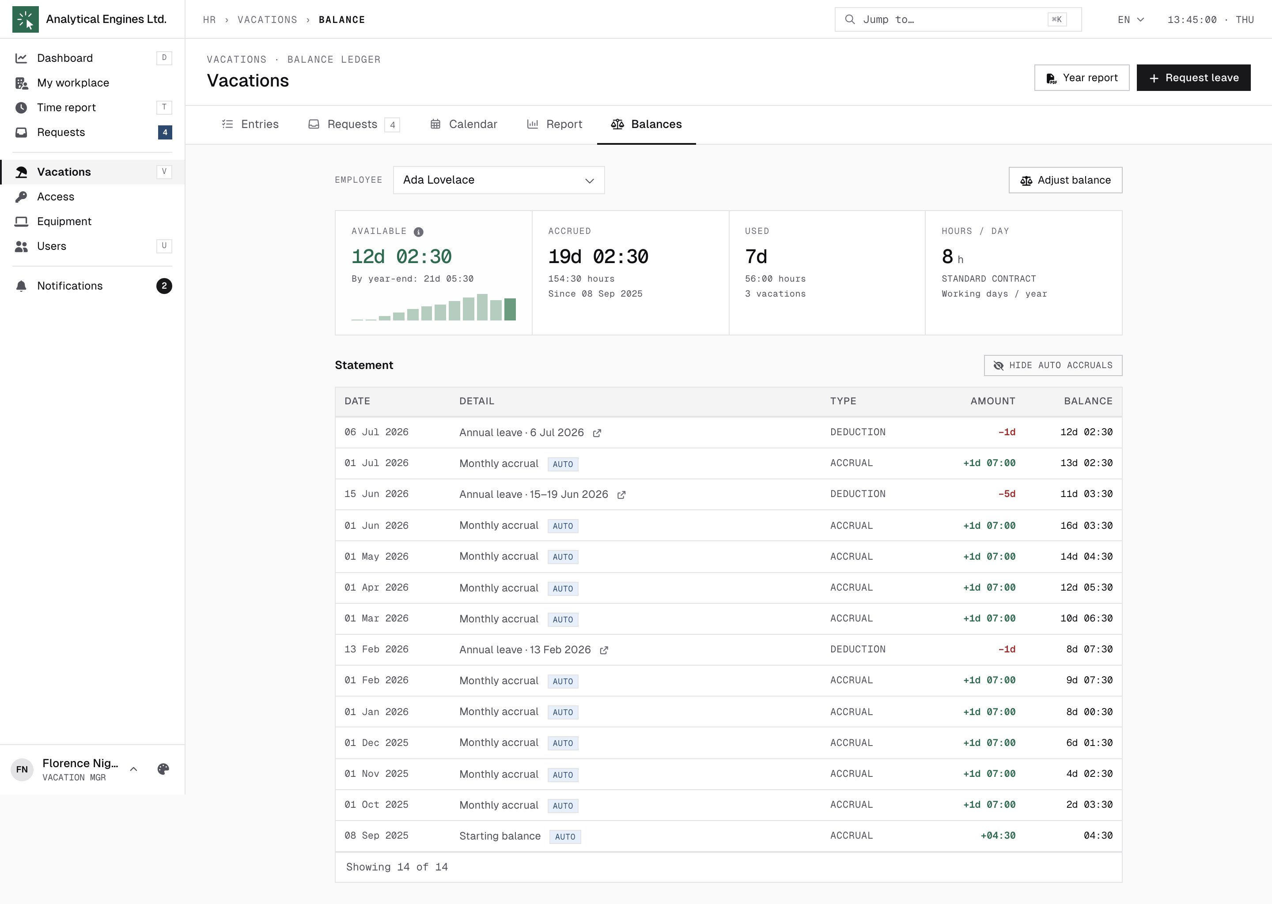Click the HR breadcrumb
1272x904 pixels.
coord(209,19)
